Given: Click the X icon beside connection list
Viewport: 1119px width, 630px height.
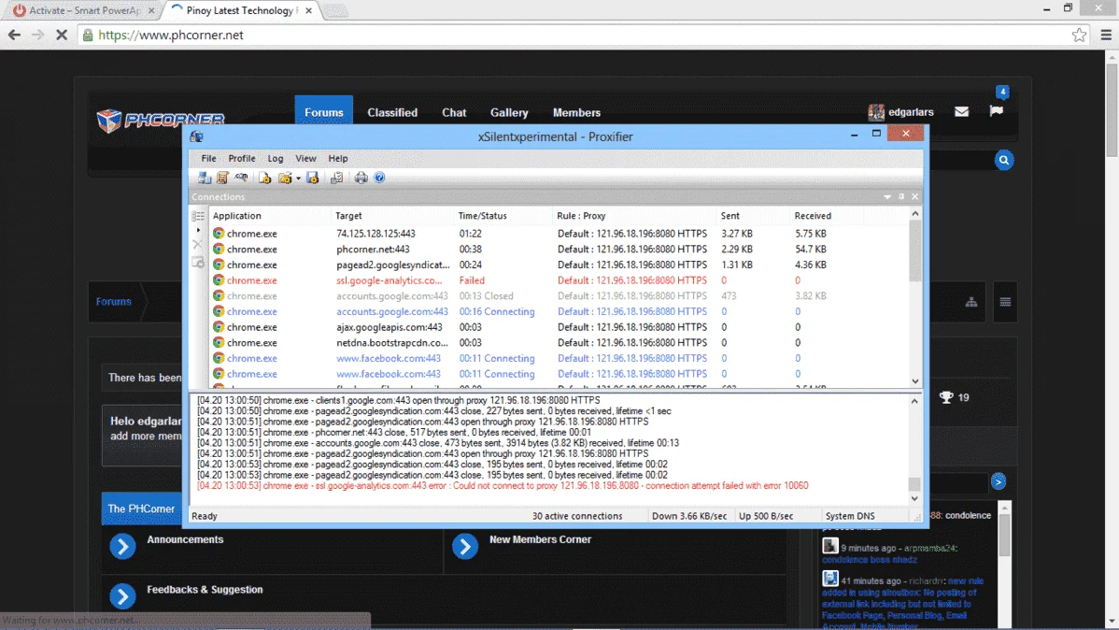Looking at the screenshot, I should 198,244.
